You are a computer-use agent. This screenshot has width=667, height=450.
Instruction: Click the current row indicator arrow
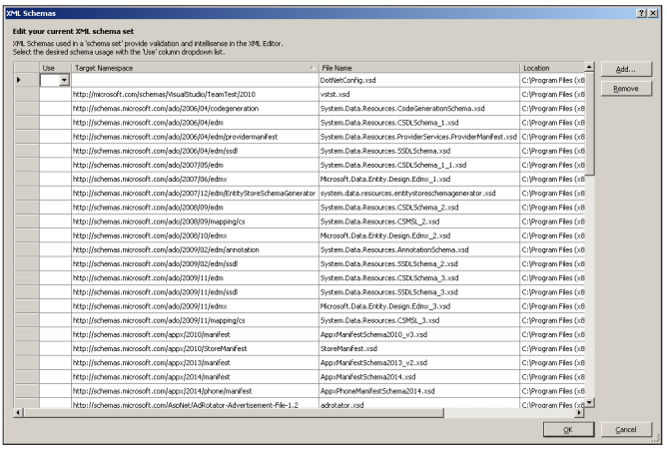(18, 80)
